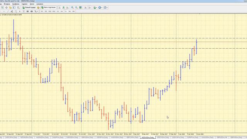The height and width of the screenshot is (139, 247).
Task: Switch timeframe to M5
Action: tap(46, 11)
